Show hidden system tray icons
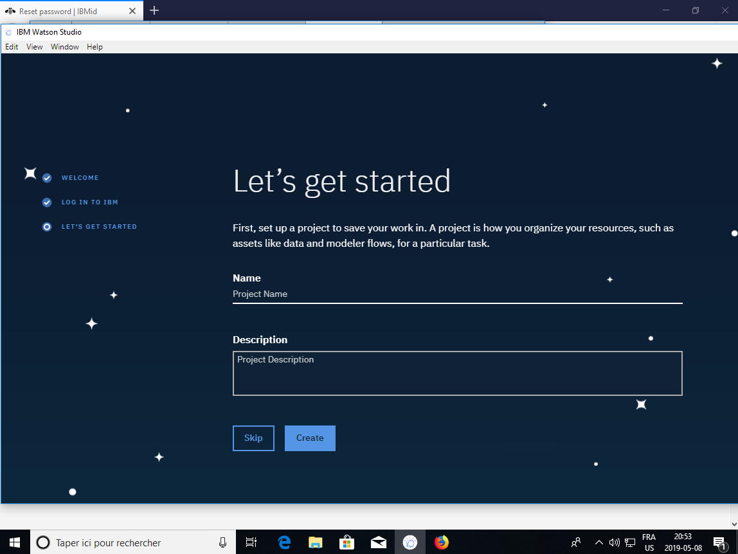The image size is (738, 554). tap(598, 542)
